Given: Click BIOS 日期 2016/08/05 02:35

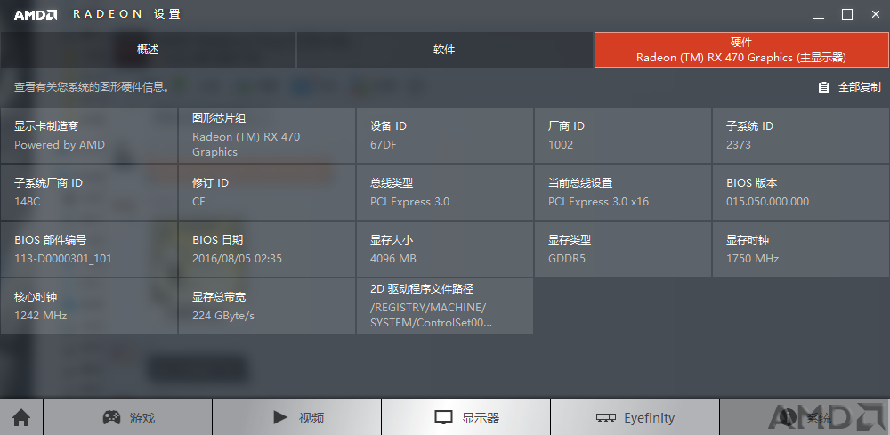Looking at the screenshot, I should (x=267, y=249).
